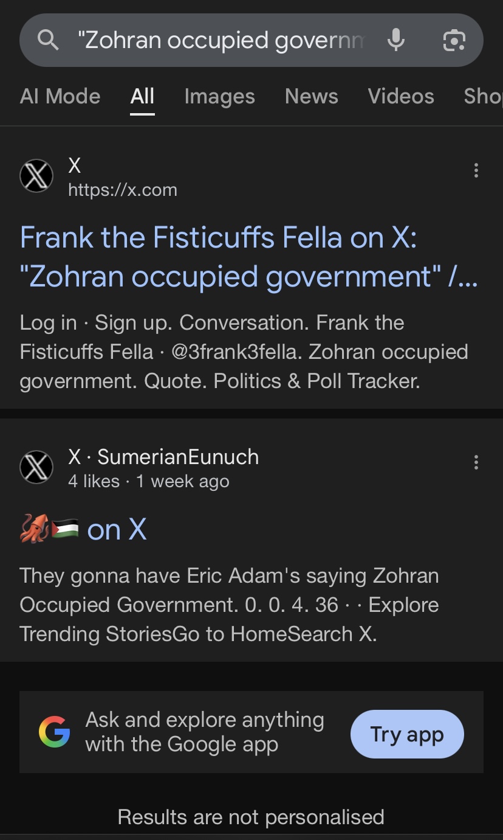This screenshot has height=840, width=503.
Task: Open the News tab
Action: 311,96
